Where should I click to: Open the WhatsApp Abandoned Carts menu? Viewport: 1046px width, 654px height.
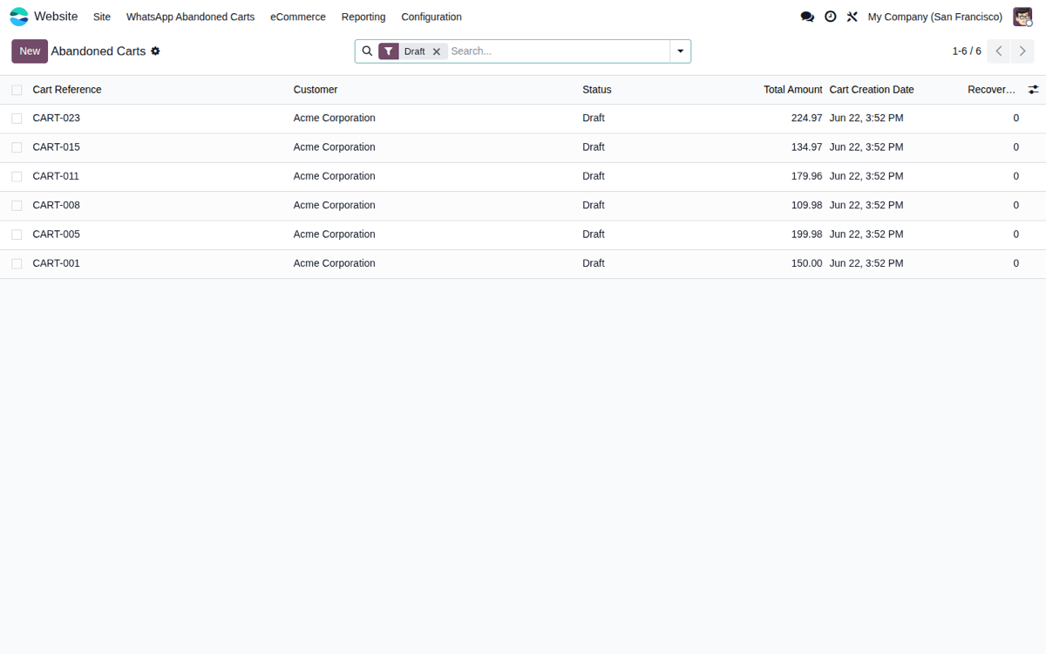pyautogui.click(x=190, y=17)
